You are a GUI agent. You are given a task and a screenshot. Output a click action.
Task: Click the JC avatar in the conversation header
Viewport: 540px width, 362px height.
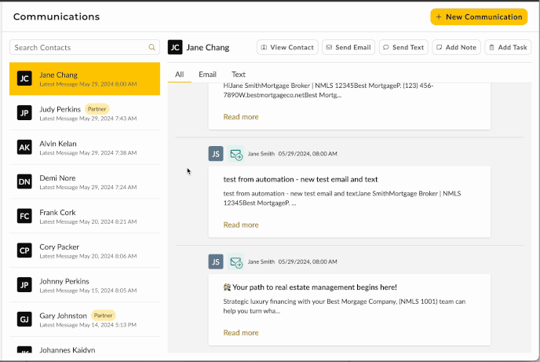coord(175,48)
